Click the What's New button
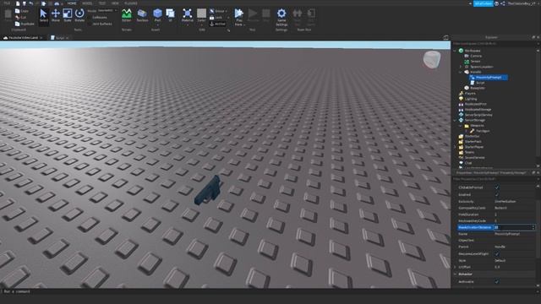Image resolution: width=541 pixels, height=304 pixels. [483, 3]
